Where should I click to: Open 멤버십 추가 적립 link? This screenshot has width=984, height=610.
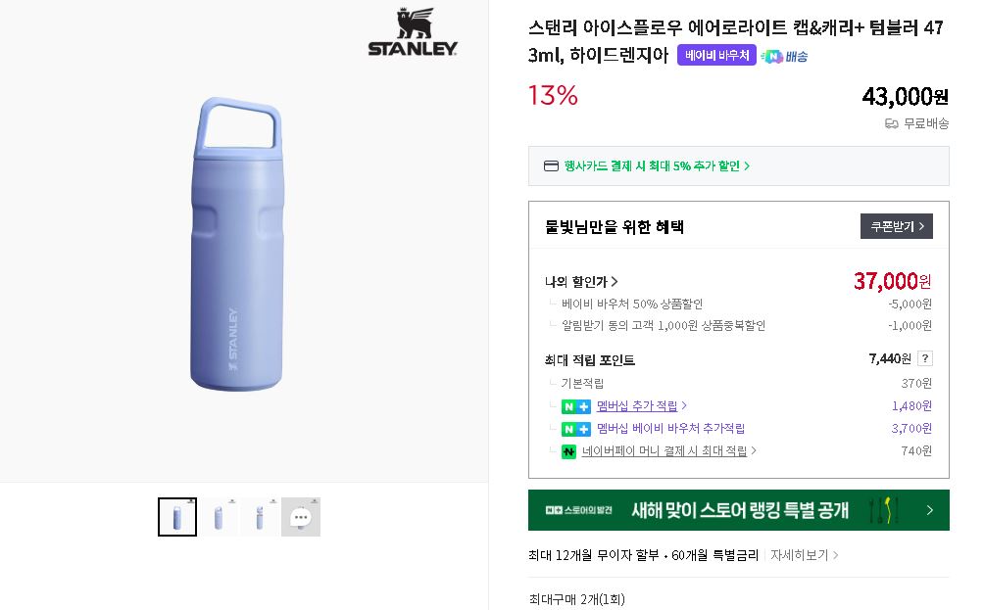[x=641, y=406]
